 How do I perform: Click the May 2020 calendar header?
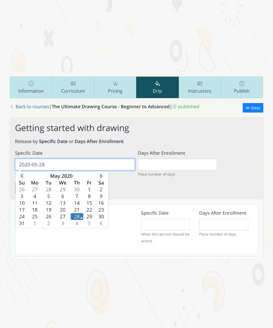coord(61,176)
